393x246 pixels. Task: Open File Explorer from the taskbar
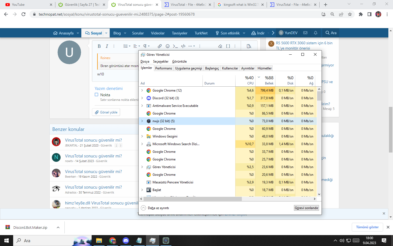point(99,241)
